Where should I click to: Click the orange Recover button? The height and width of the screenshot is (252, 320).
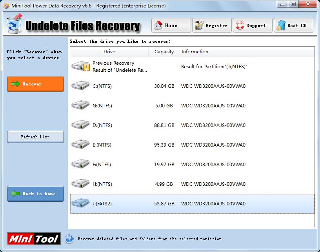(36, 84)
